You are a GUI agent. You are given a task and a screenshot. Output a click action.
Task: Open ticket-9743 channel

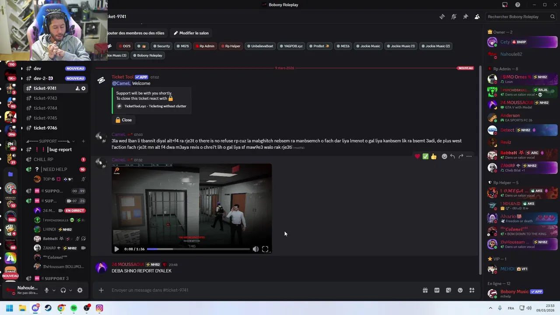(x=56, y=98)
